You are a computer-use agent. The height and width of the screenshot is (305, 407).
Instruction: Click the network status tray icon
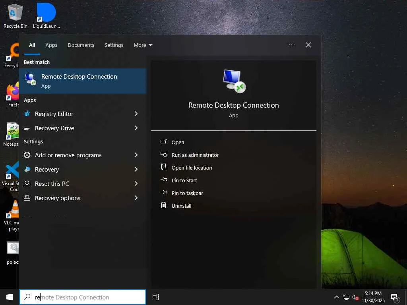(346, 297)
